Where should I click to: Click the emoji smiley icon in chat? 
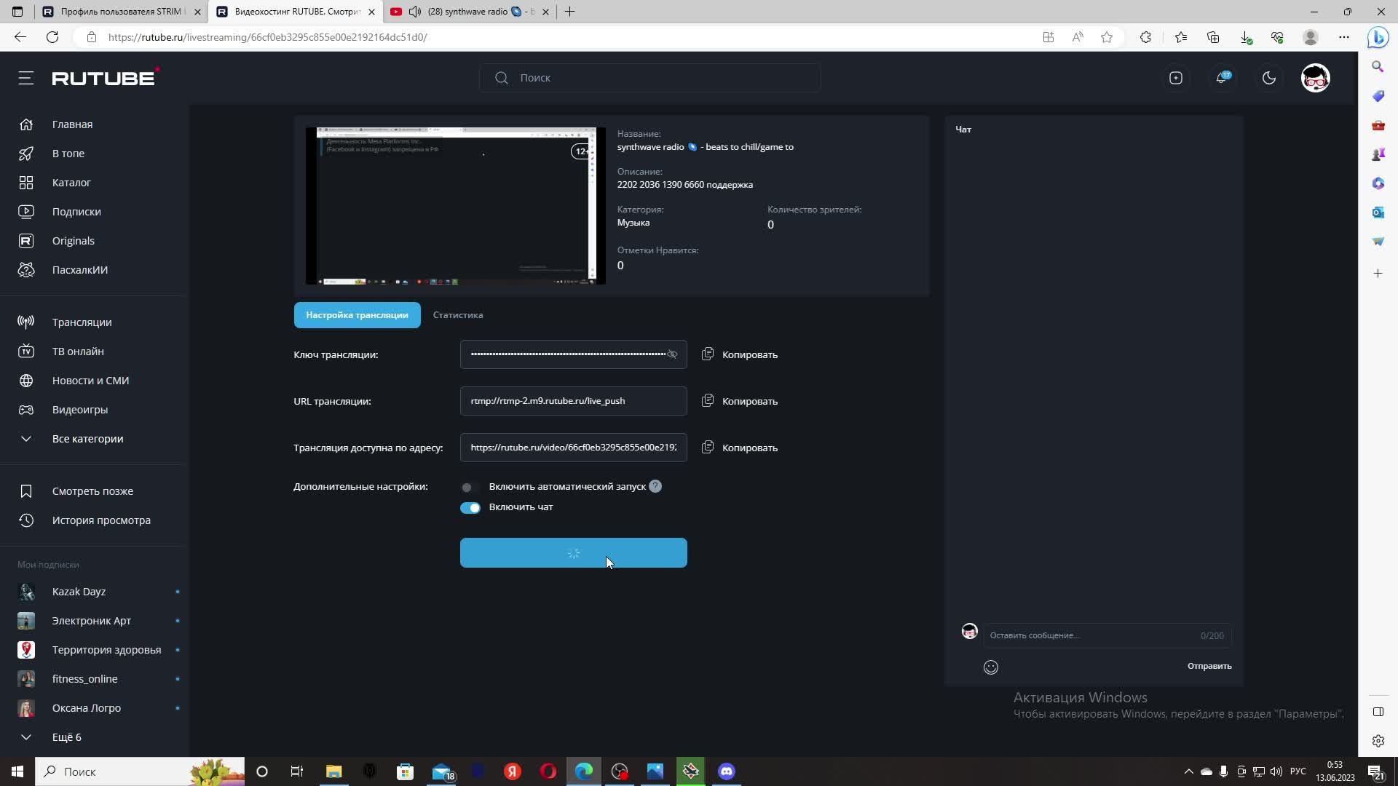(x=990, y=667)
